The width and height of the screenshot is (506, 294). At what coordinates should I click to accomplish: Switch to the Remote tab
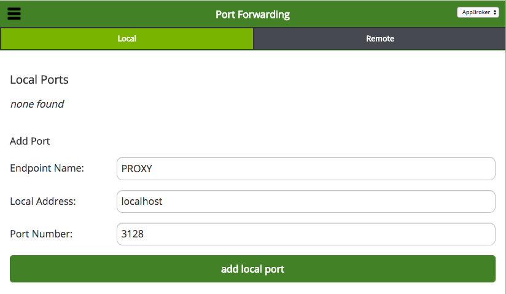coord(379,39)
